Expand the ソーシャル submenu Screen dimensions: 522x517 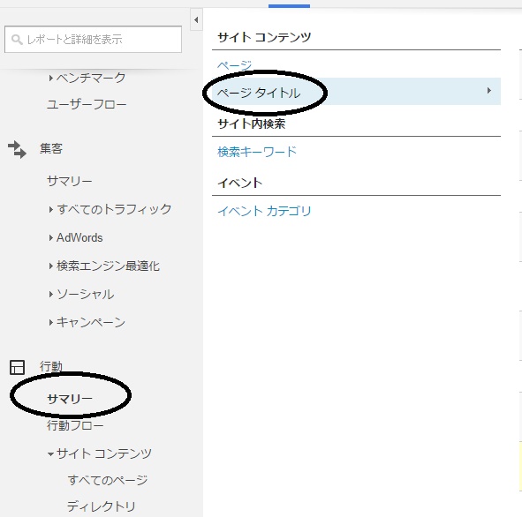(50, 295)
